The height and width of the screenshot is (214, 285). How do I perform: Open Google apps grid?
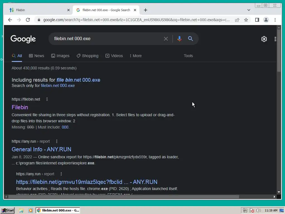click(x=276, y=39)
